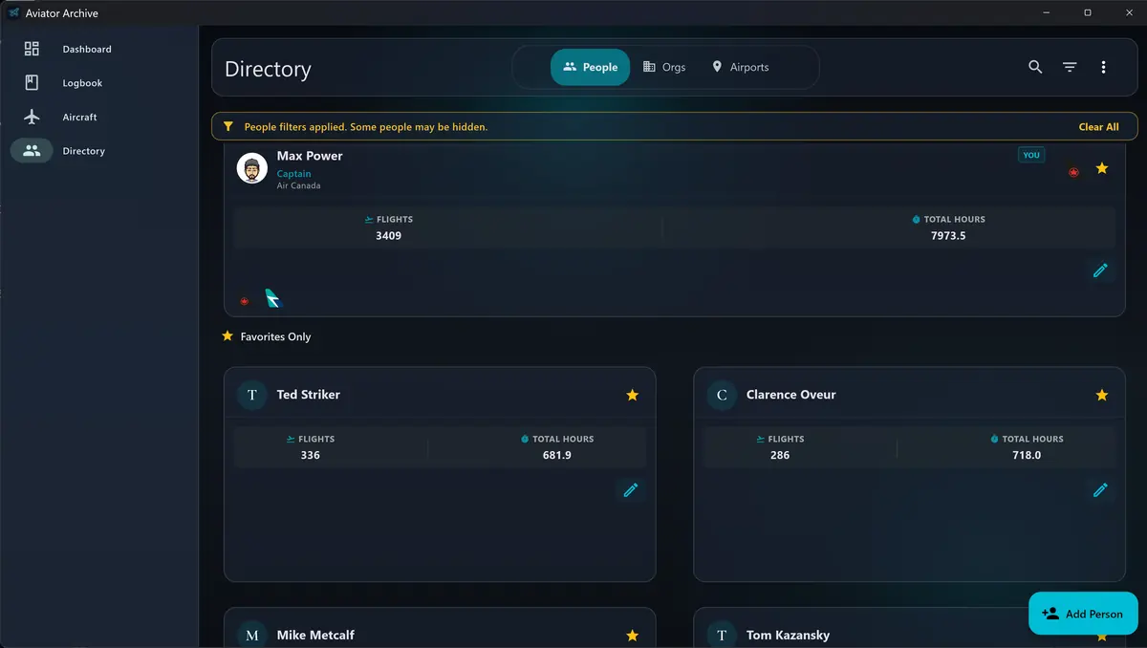
Task: Toggle the favorite star for Tom Kazansky
Action: tap(1102, 636)
